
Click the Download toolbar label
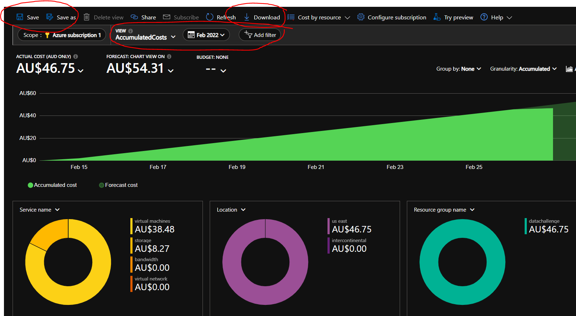(x=267, y=17)
